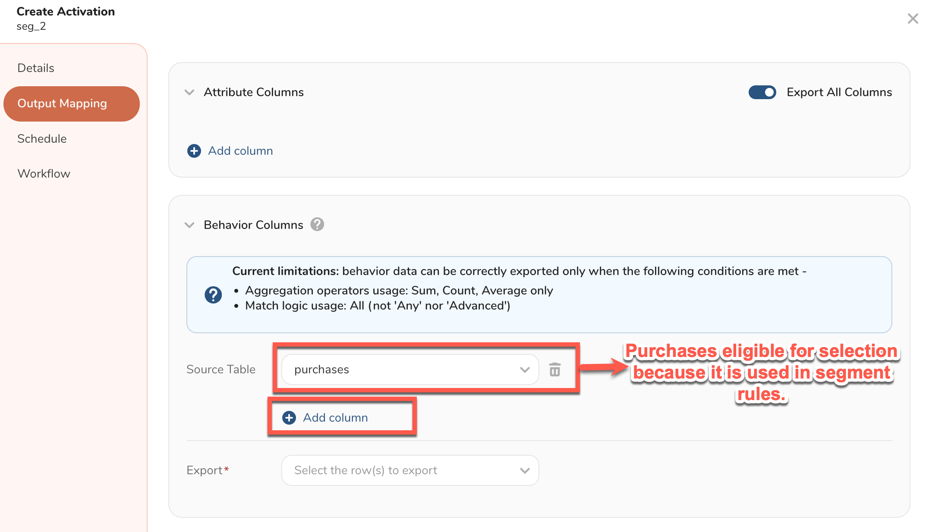Image resolution: width=926 pixels, height=532 pixels.
Task: Select the Output Mapping tab
Action: click(x=62, y=103)
